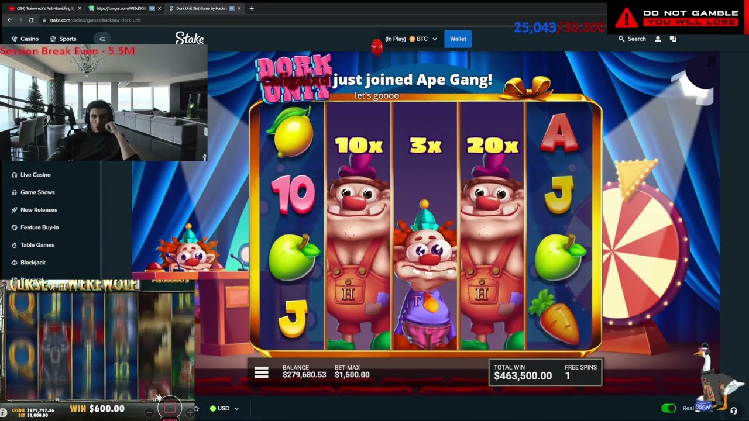Image resolution: width=749 pixels, height=421 pixels.
Task: Click the BALANCE $279,680.53 display
Action: point(304,371)
